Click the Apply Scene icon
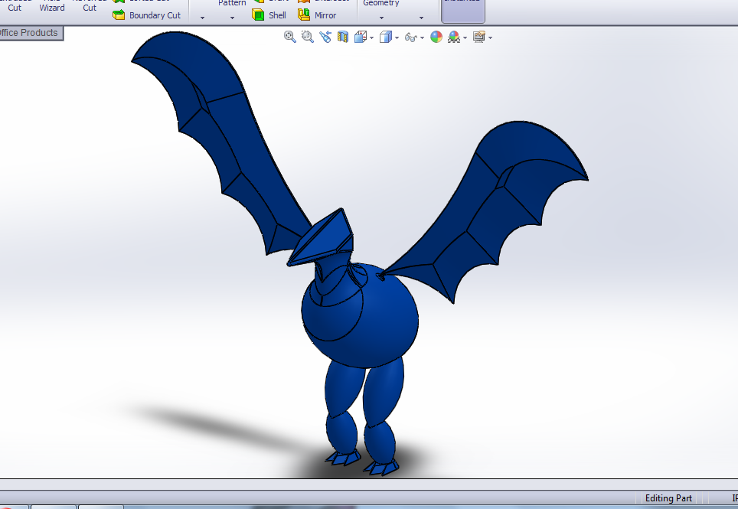 point(454,37)
